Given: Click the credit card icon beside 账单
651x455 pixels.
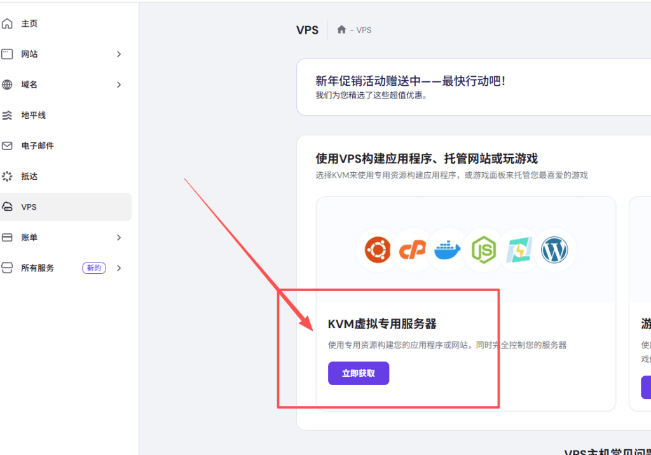Looking at the screenshot, I should pos(8,237).
